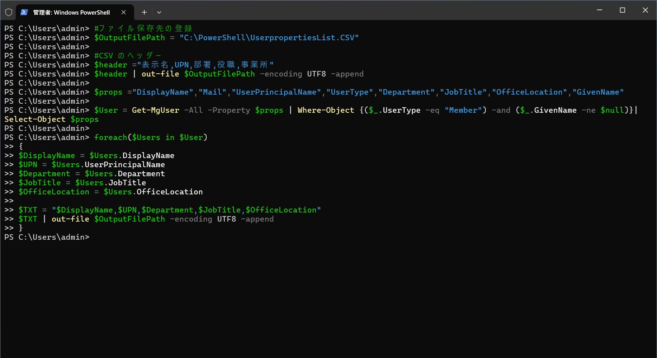Click the $OutputFilePath variable on second line

click(130, 37)
